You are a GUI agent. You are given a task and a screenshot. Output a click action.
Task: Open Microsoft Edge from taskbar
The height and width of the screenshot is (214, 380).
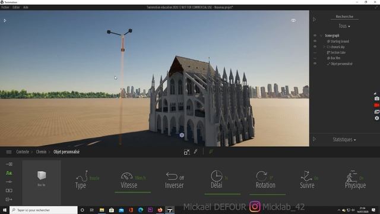(141, 210)
